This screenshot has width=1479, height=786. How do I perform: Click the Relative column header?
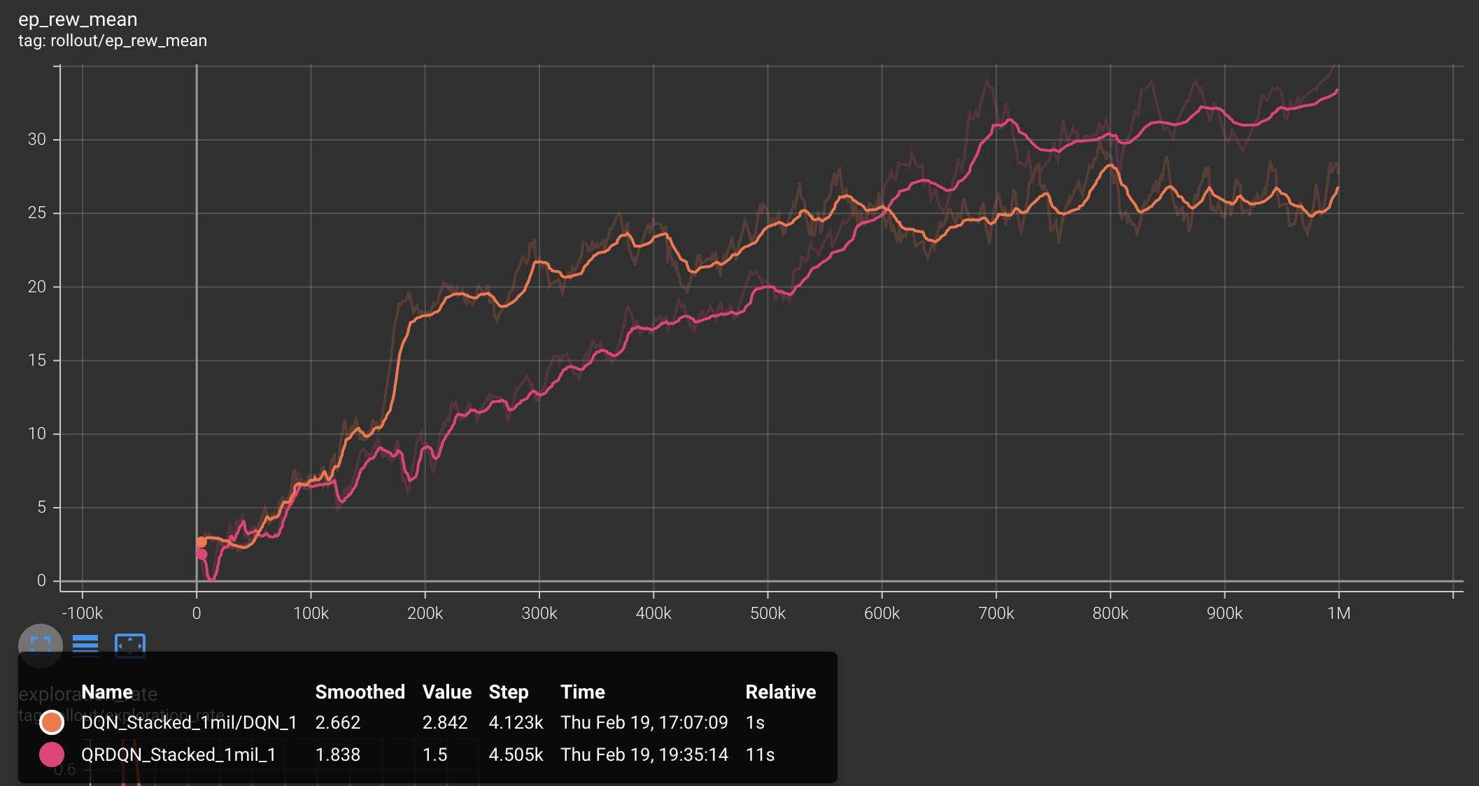click(780, 692)
